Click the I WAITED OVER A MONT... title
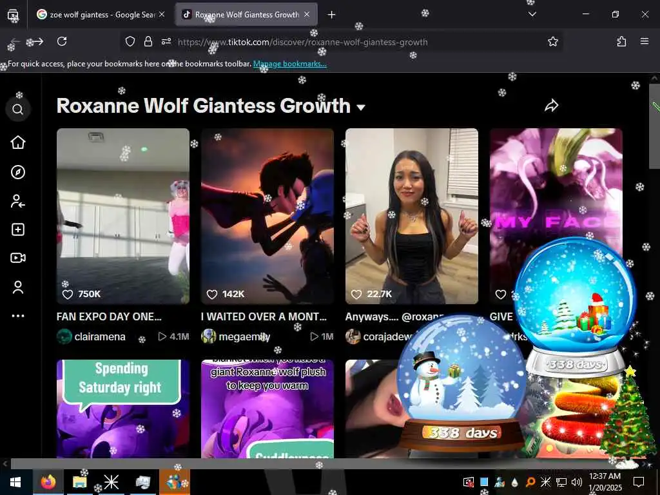 pyautogui.click(x=264, y=317)
